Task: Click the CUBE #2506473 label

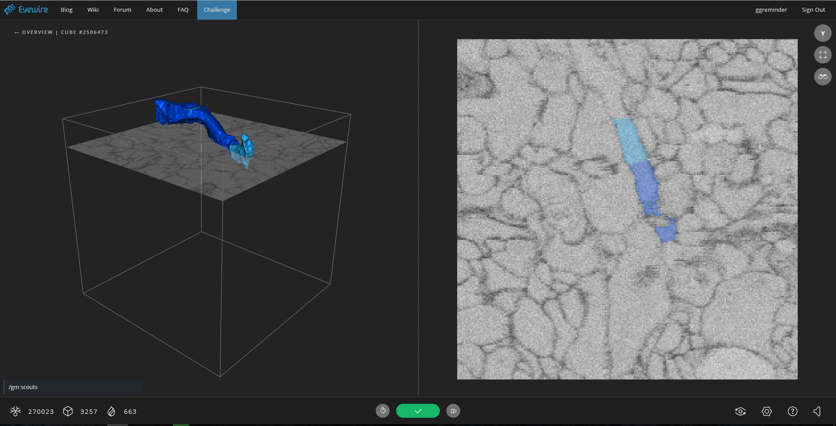Action: 84,32
